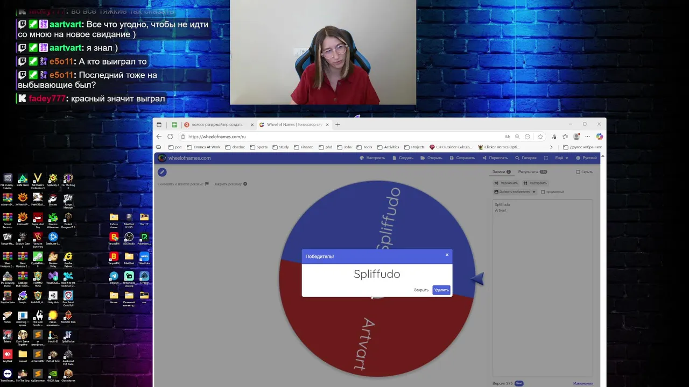The width and height of the screenshot is (689, 387).
Task: Open Vampire Survivors desktop icon
Action: (x=38, y=239)
